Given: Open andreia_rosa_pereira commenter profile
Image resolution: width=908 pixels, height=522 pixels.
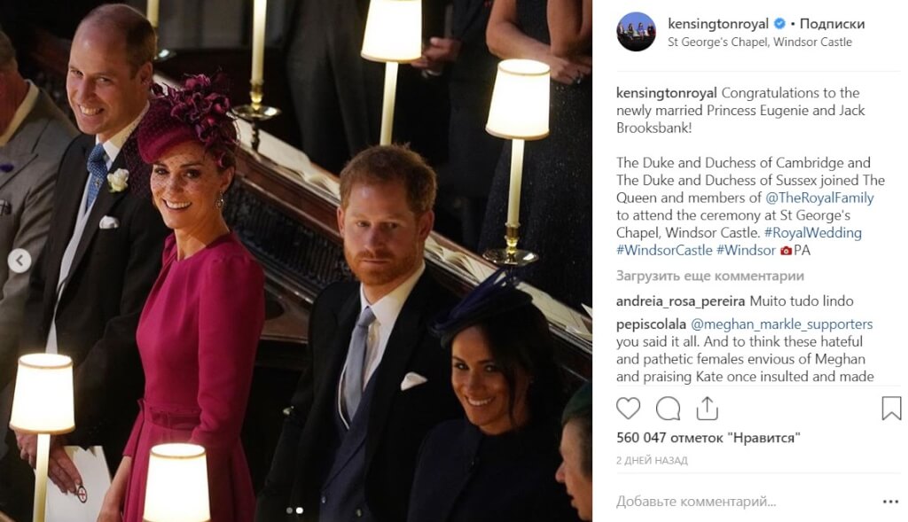Looking at the screenshot, I should click(680, 301).
